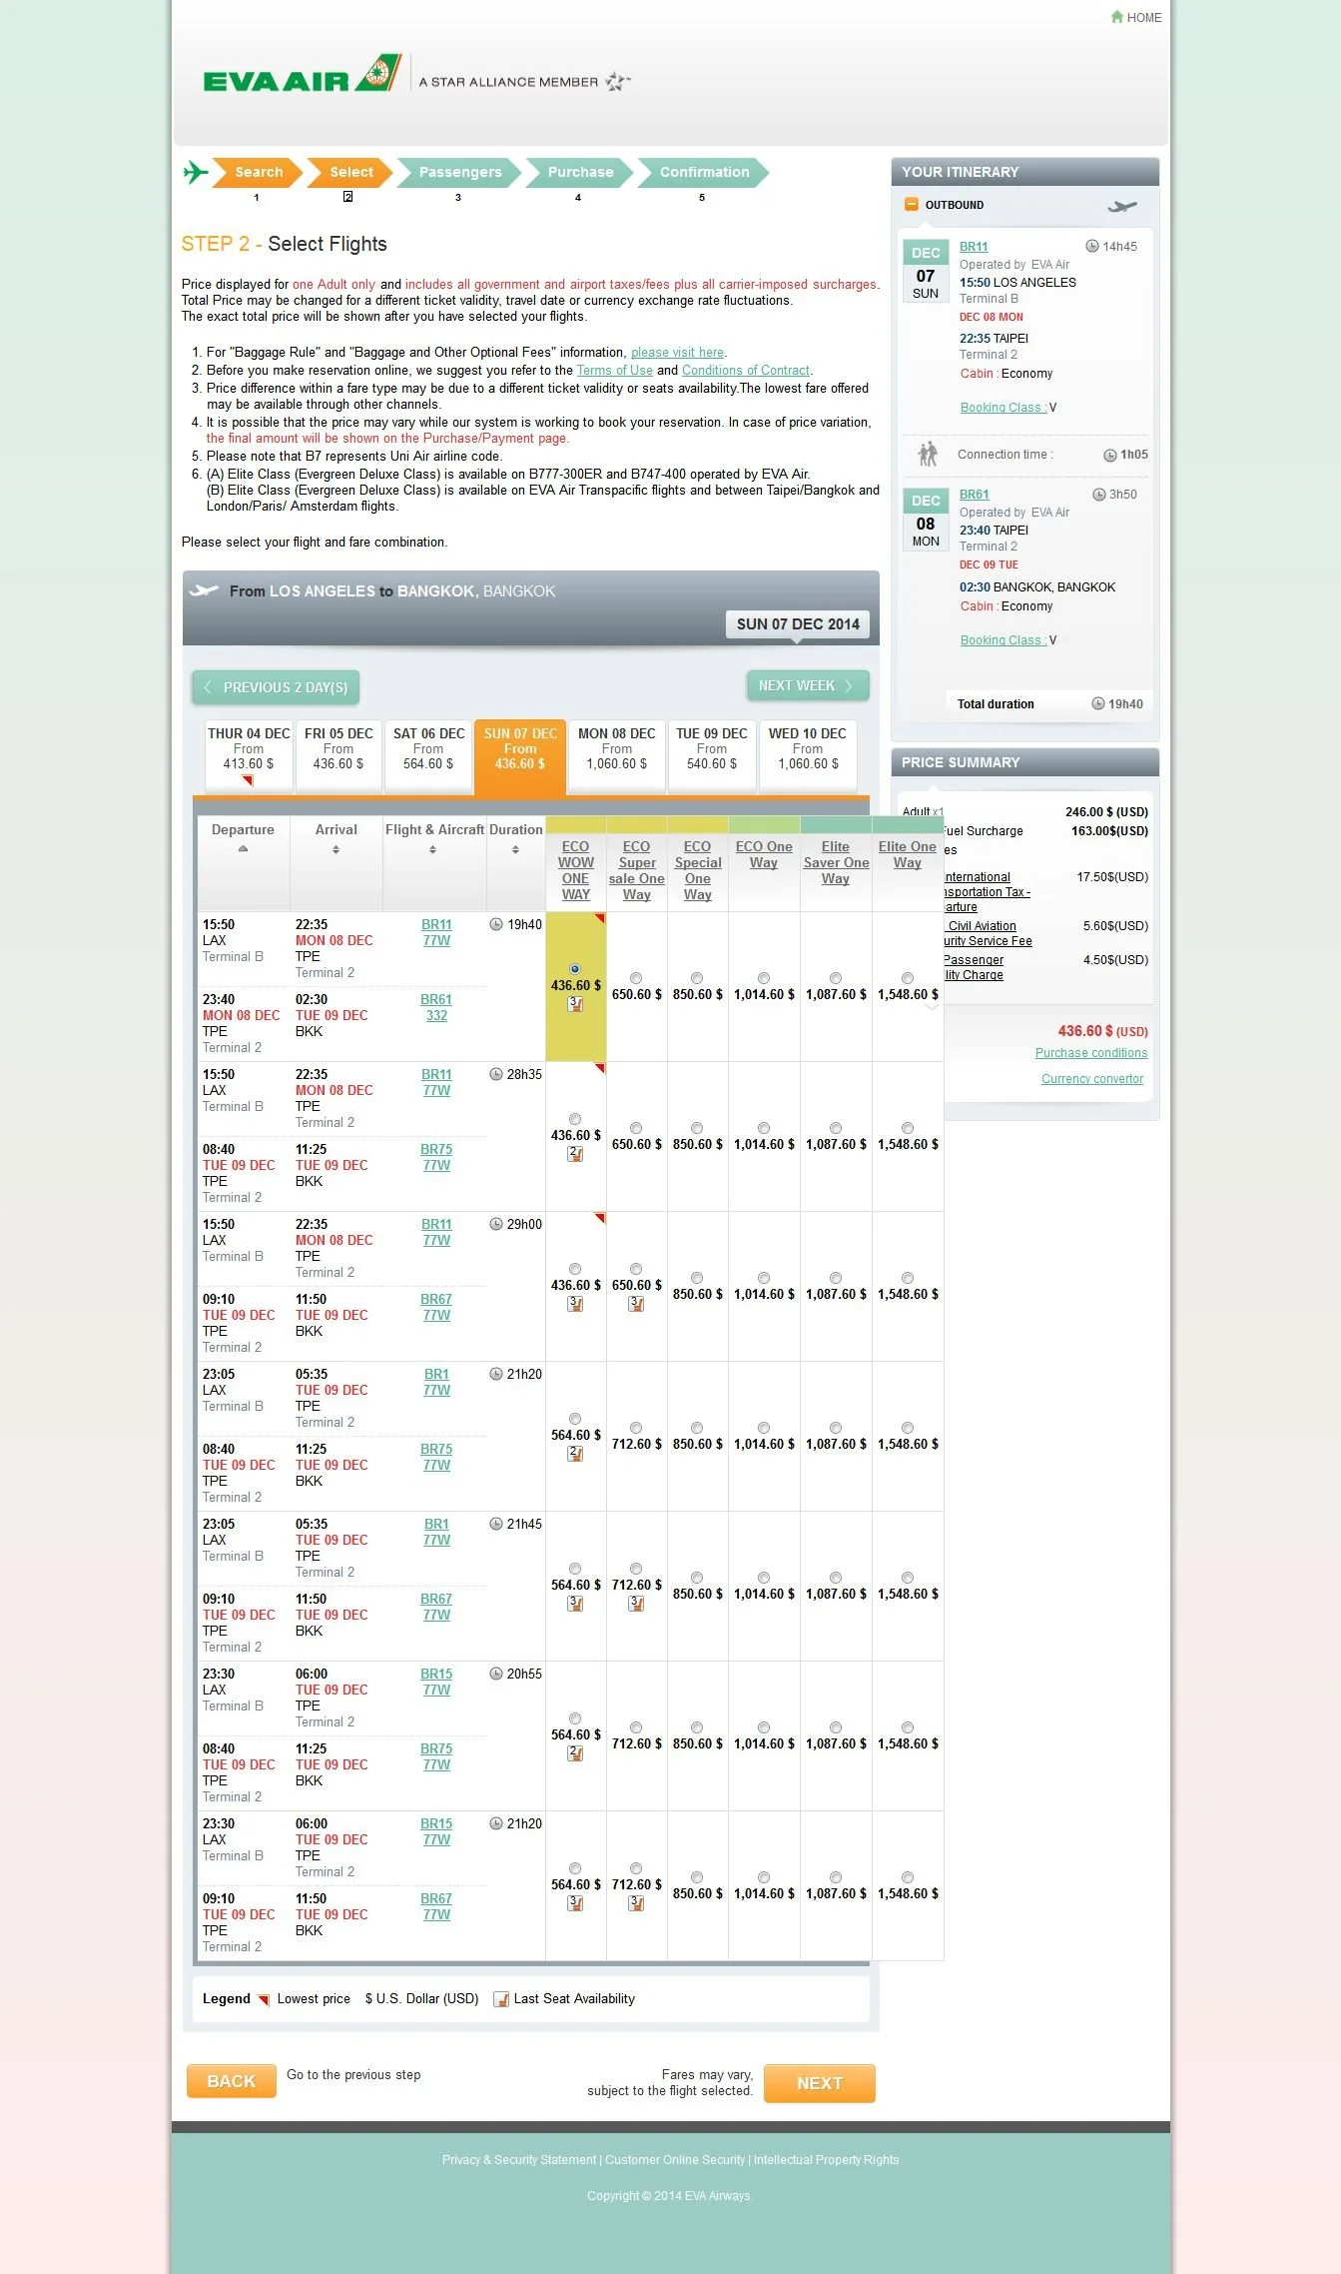Switch to SAT 06 DEC date tab
1341x2274 pixels.
[x=428, y=756]
